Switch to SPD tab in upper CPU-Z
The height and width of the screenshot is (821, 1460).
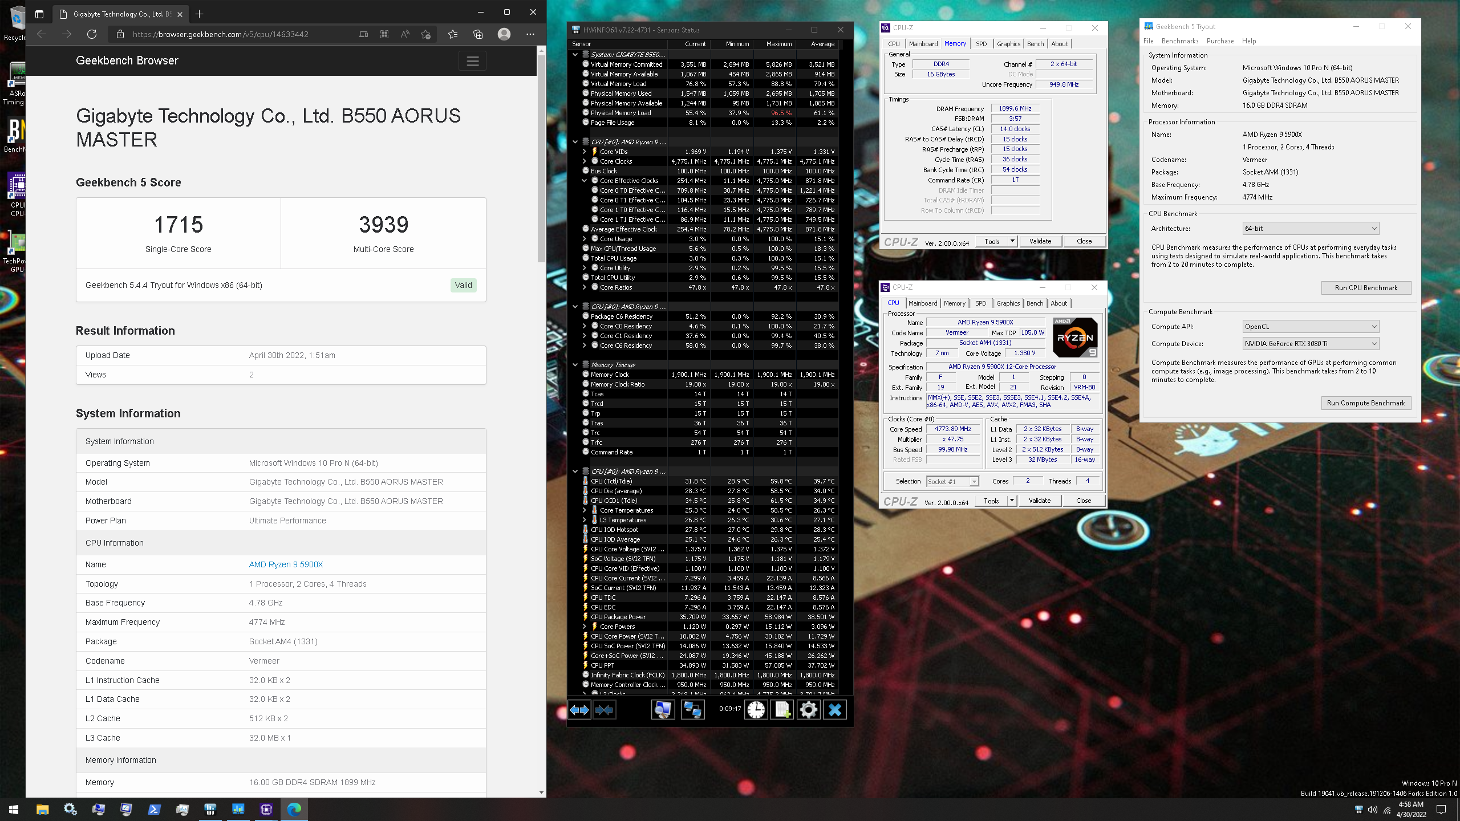pos(981,44)
